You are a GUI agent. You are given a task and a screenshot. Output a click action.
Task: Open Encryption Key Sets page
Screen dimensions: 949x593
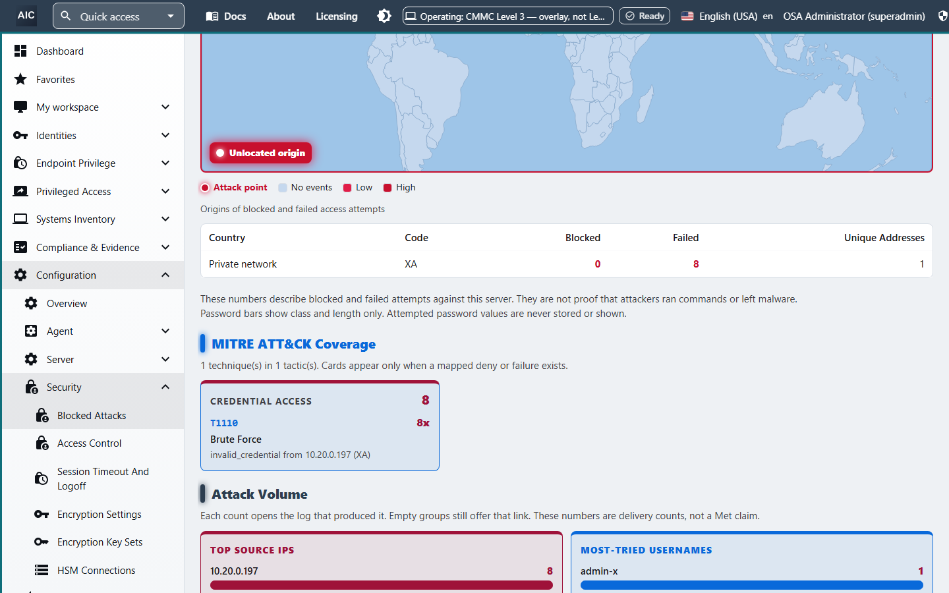click(100, 542)
